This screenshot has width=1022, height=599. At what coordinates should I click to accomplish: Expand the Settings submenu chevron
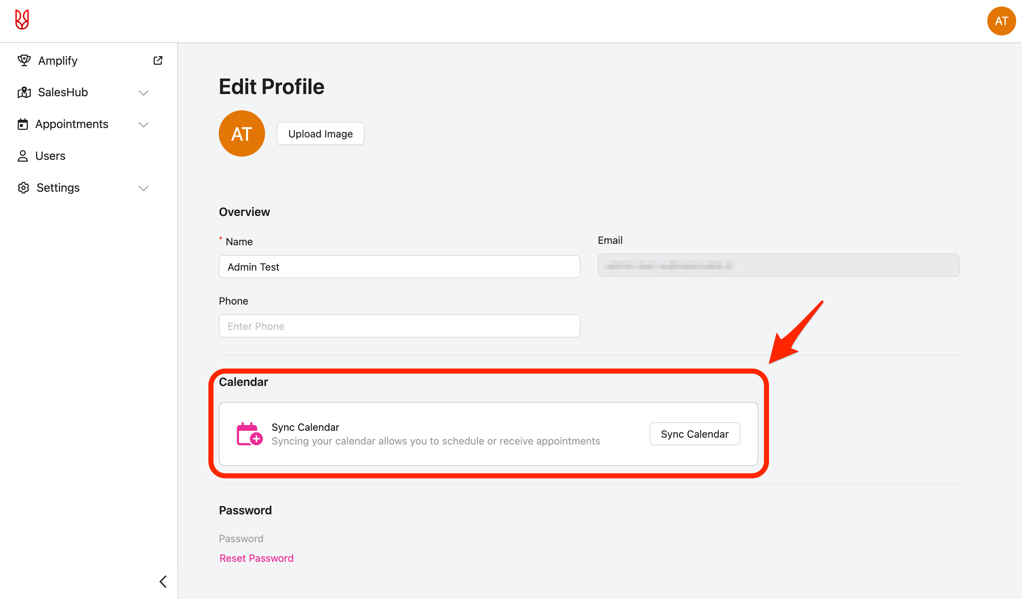pyautogui.click(x=144, y=188)
